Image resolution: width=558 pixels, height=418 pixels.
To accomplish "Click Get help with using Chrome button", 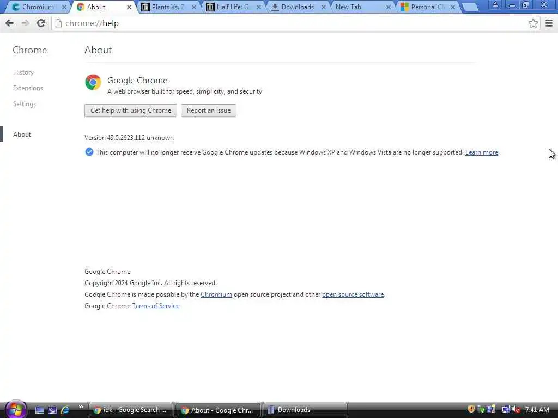I will 131,110.
